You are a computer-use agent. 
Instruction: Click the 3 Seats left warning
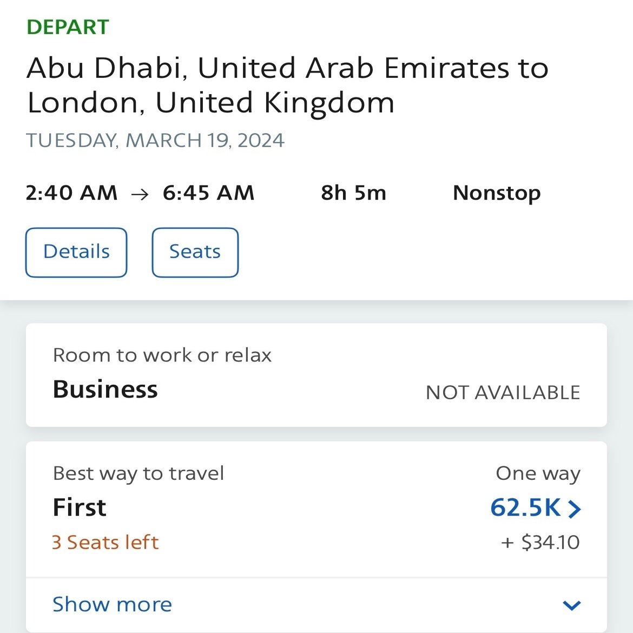[105, 542]
